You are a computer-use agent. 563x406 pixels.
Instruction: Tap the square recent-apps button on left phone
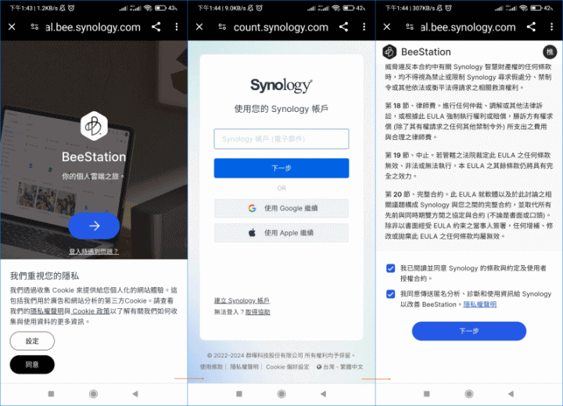(x=51, y=394)
